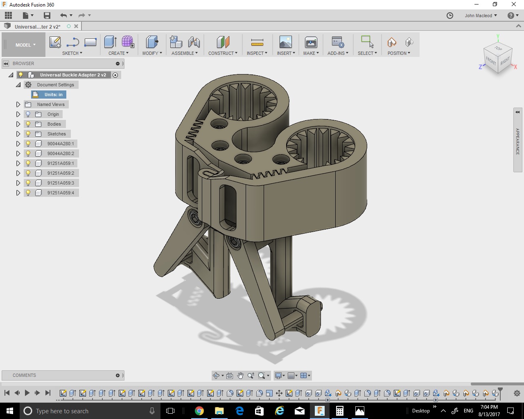The height and width of the screenshot is (419, 524).
Task: Toggle visibility of component 90044A280:1
Action: (28, 144)
